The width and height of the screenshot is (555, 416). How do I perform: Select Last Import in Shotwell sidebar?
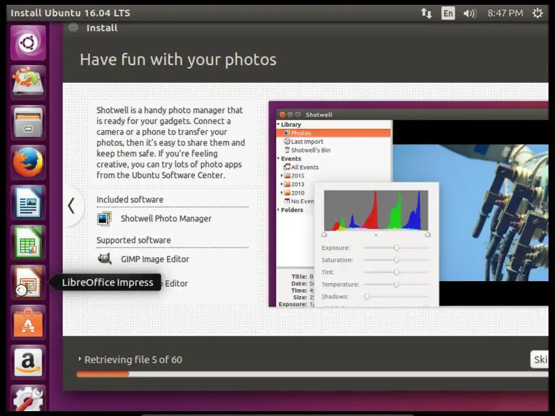[304, 141]
